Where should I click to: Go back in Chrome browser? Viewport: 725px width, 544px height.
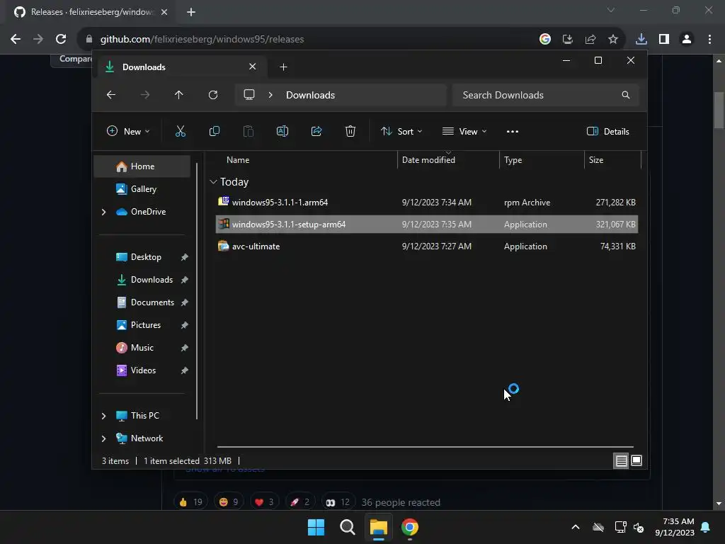(16, 39)
